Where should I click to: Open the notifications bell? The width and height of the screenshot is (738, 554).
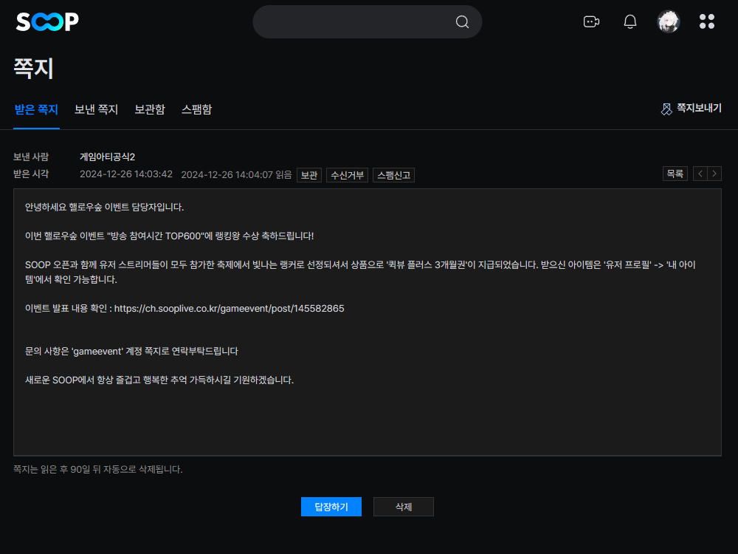coord(630,21)
